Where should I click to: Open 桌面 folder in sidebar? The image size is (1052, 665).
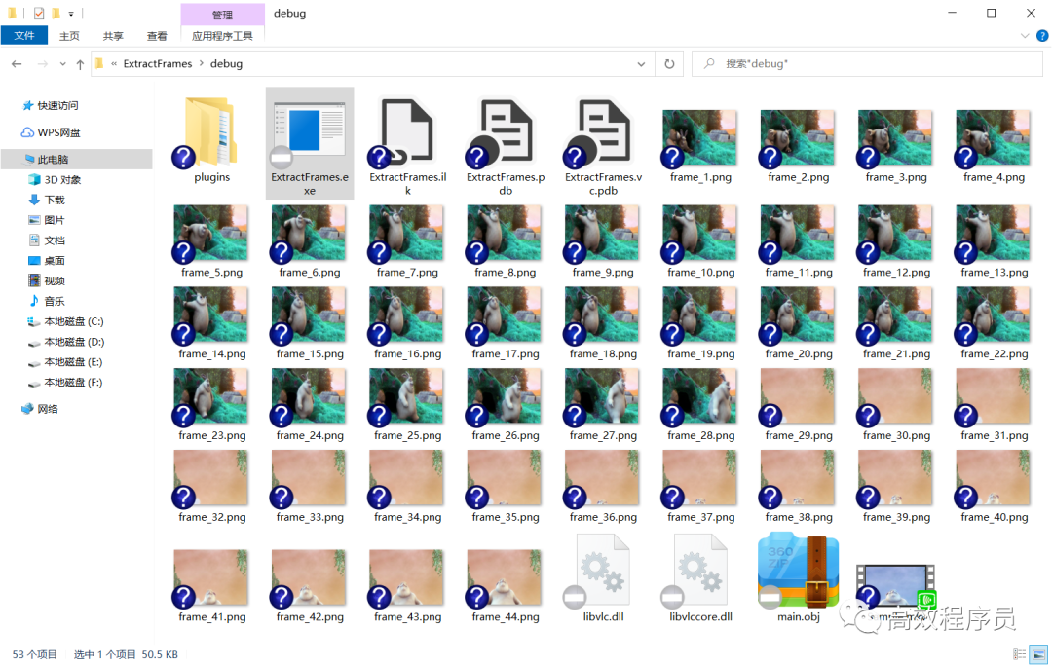click(47, 260)
